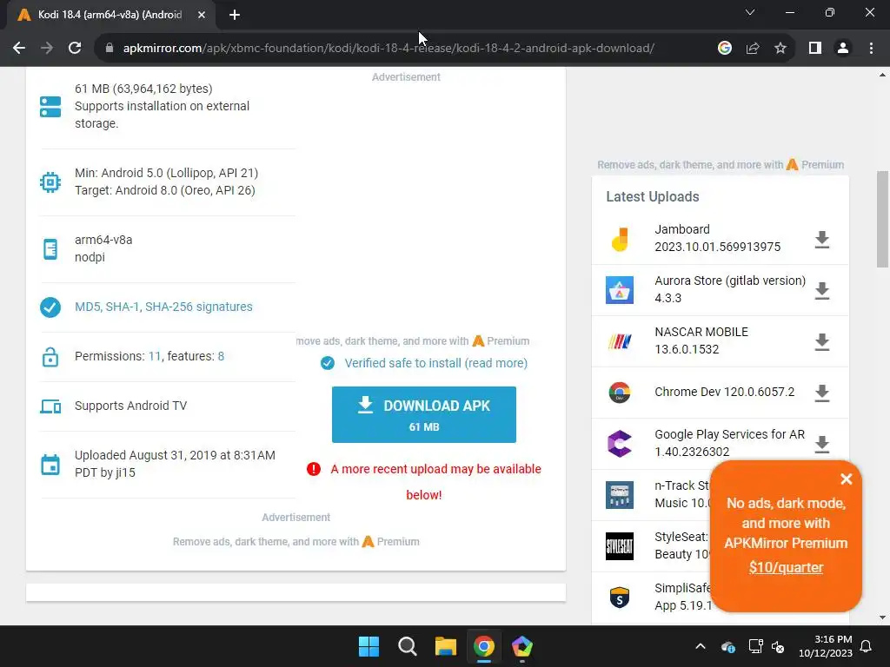Click the muted volume tray icon
Viewport: 890px width, 667px height.
[x=778, y=646]
